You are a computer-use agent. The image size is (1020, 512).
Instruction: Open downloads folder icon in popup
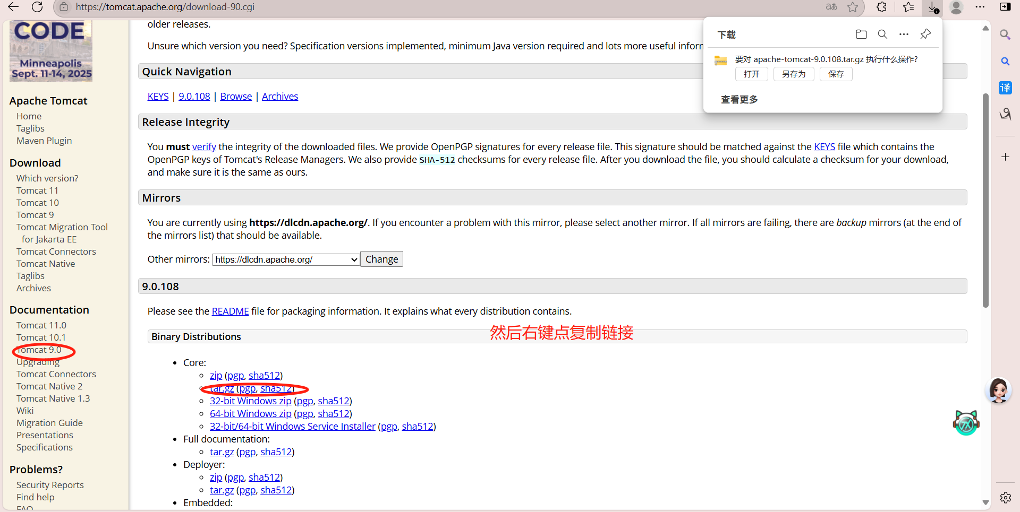[x=861, y=34]
